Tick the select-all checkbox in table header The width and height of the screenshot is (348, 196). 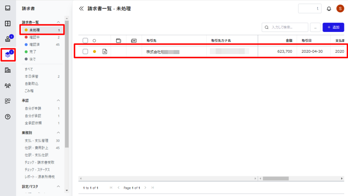85,41
